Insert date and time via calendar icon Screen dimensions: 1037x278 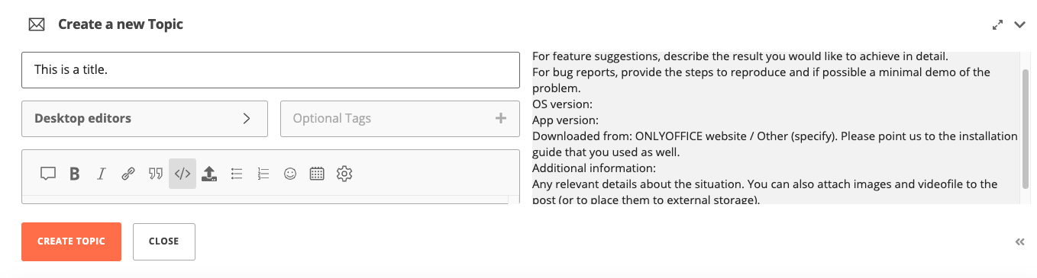pos(317,174)
